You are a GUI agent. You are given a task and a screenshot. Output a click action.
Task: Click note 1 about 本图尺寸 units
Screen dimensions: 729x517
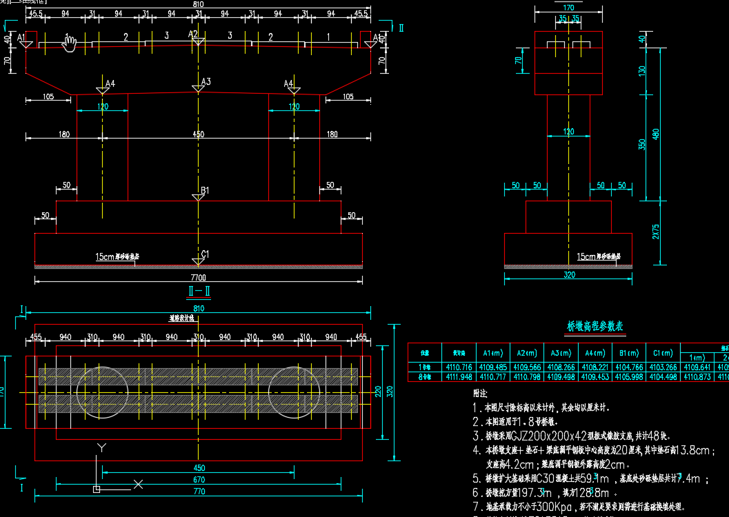[541, 408]
